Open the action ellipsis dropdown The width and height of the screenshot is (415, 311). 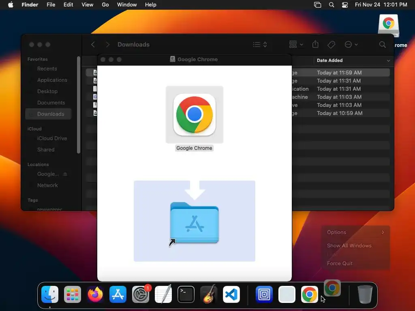[x=351, y=45]
